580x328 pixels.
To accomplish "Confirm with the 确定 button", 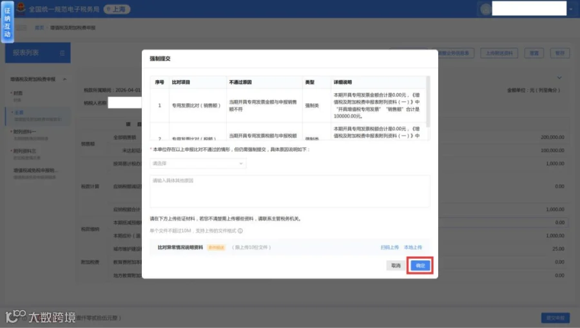I will pyautogui.click(x=420, y=265).
